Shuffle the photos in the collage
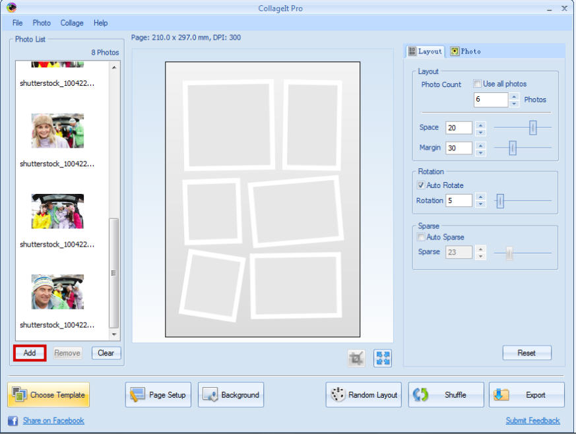The width and height of the screenshot is (576, 434). coord(446,395)
